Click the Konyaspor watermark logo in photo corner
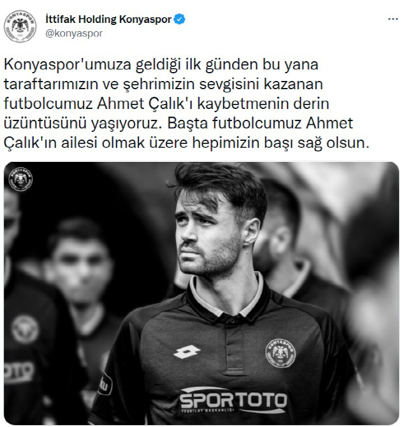Image resolution: width=408 pixels, height=427 pixels. [x=20, y=179]
